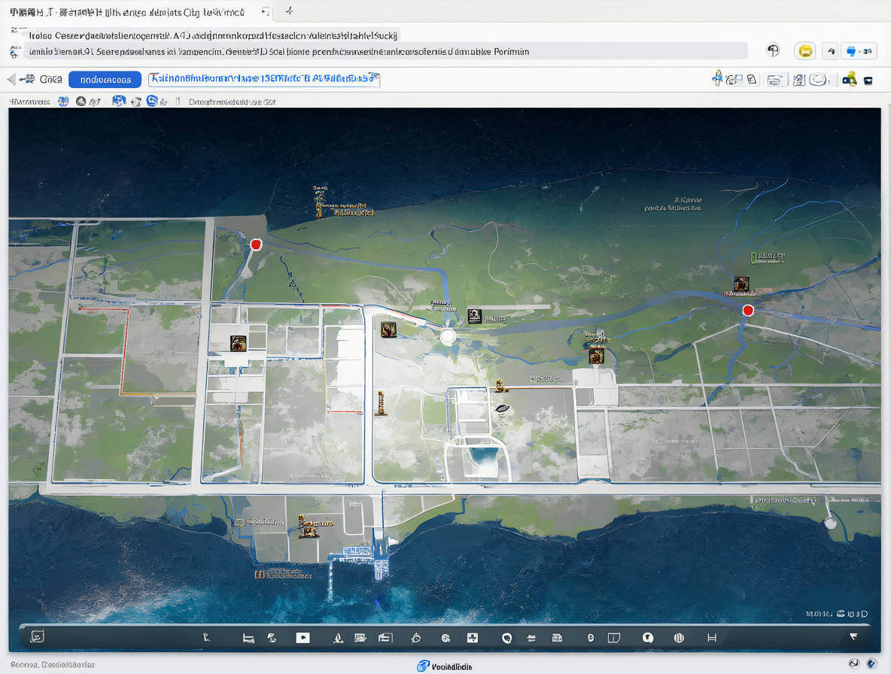Click the yellow and dark icon near the toolbar's right end

(x=849, y=79)
